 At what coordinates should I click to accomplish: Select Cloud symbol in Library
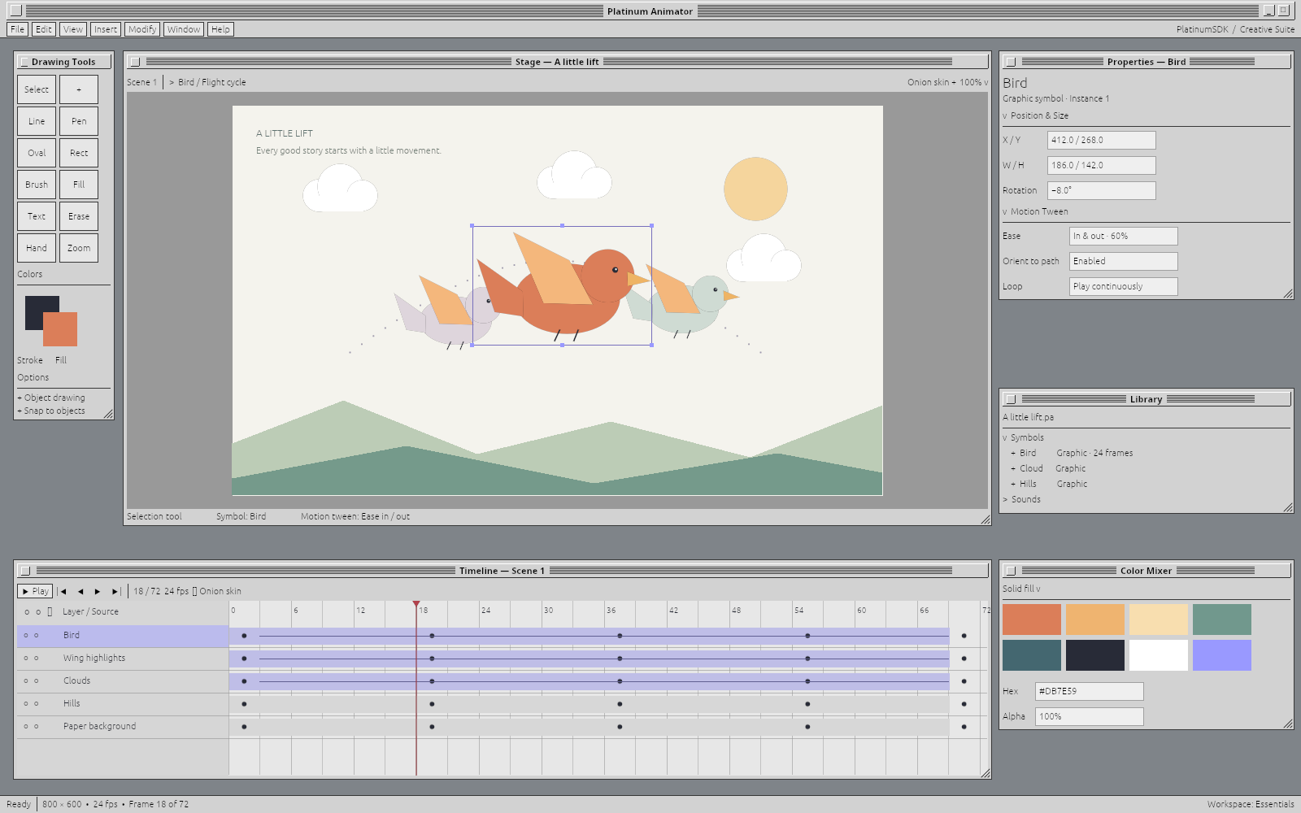click(1048, 468)
